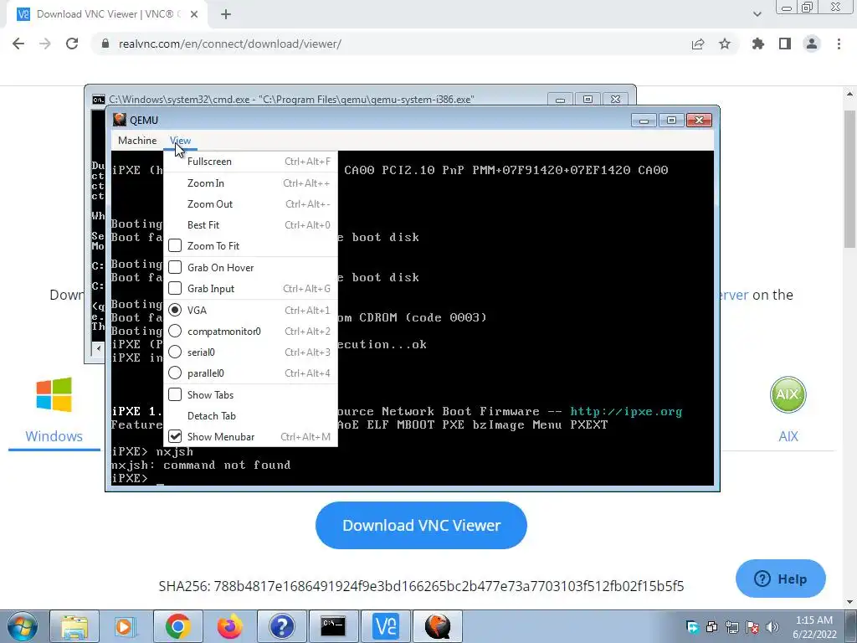Viewport: 857px width, 643px height.
Task: Select the VGA radio option
Action: click(175, 310)
